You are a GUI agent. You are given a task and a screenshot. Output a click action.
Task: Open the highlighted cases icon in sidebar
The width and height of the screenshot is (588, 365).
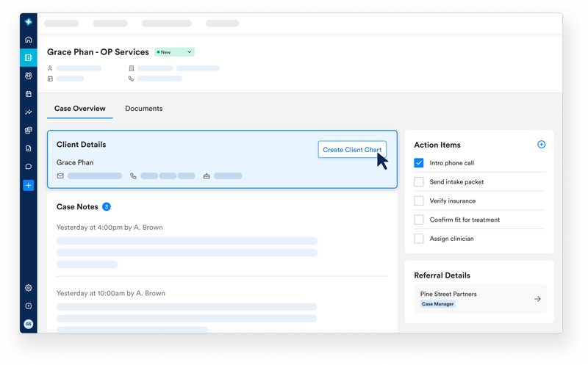[28, 58]
